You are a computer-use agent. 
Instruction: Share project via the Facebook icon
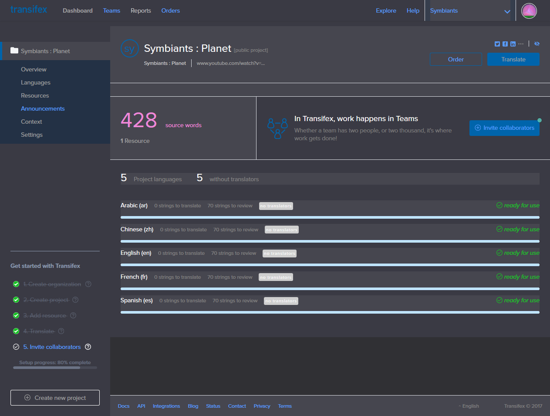pyautogui.click(x=505, y=44)
